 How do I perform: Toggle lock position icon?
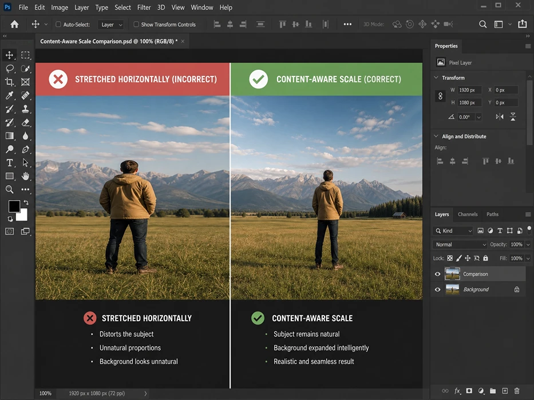[x=468, y=258]
